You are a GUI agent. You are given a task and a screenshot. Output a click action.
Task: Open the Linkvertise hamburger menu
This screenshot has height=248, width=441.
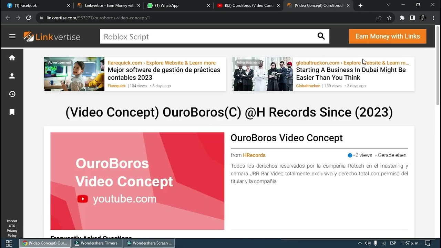click(12, 36)
